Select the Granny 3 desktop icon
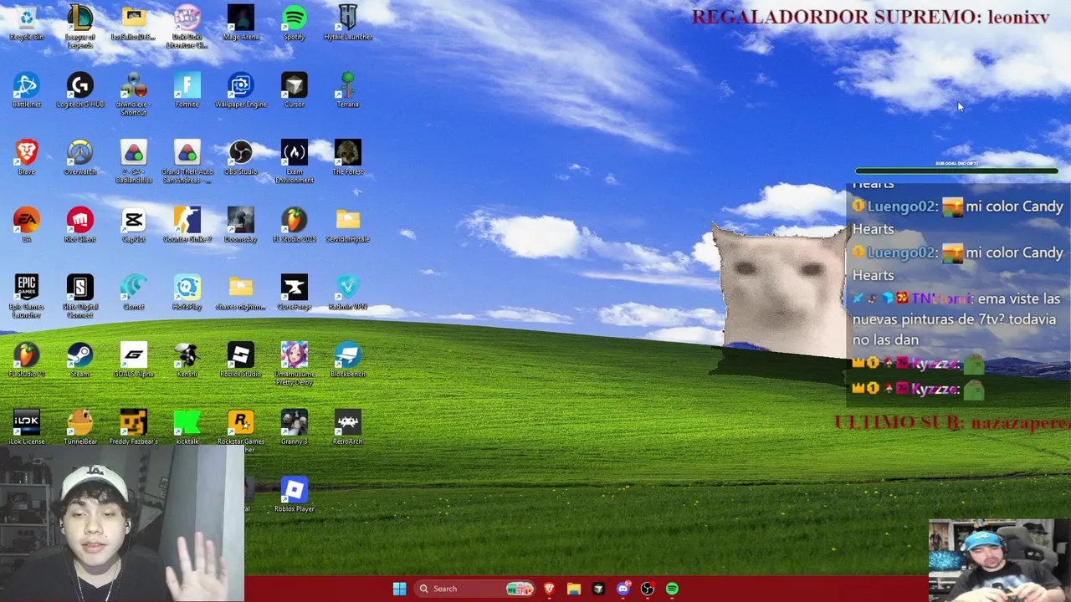 pyautogui.click(x=295, y=428)
